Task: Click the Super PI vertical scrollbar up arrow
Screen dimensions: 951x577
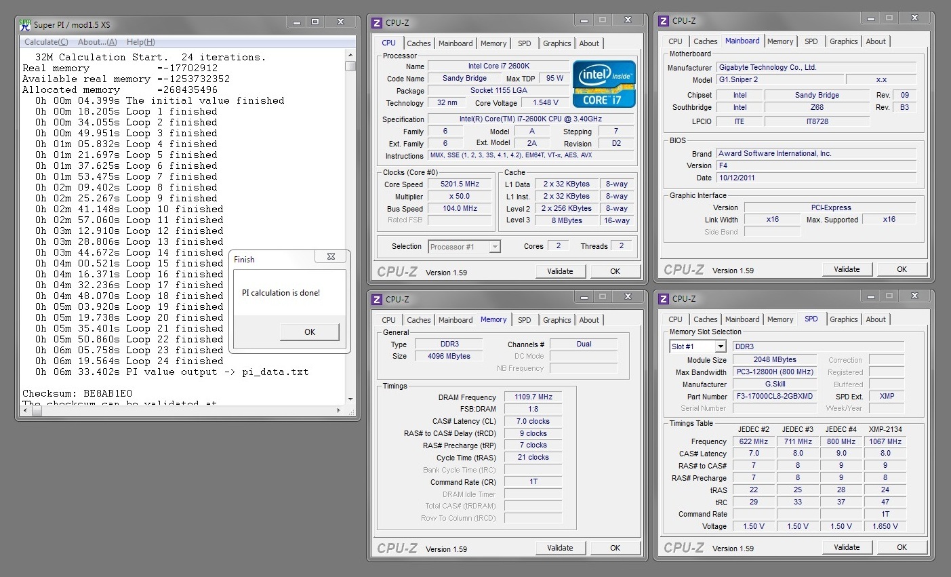Action: point(350,55)
